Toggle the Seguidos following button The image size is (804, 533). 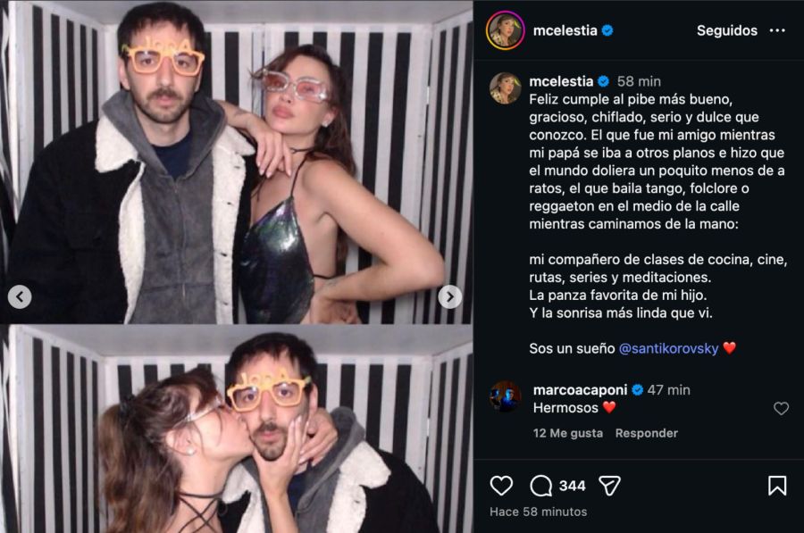click(726, 30)
